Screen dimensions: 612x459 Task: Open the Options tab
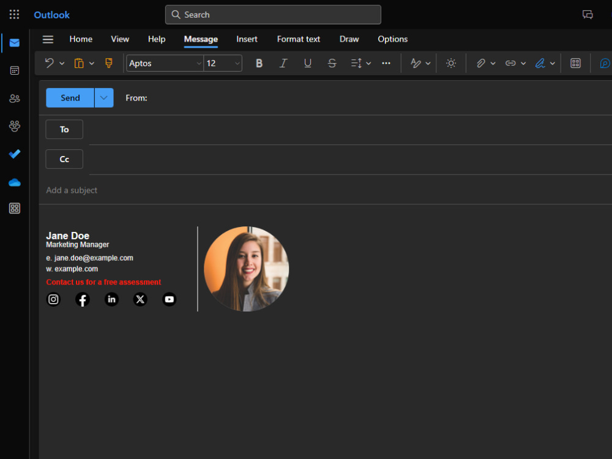coord(393,39)
